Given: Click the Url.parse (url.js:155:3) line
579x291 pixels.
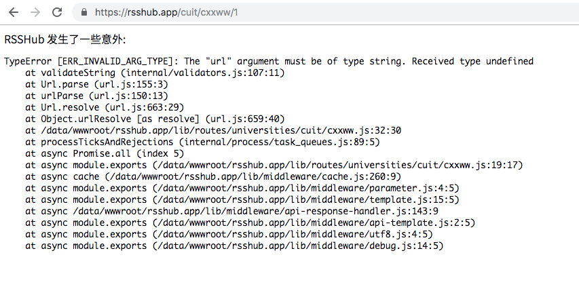Looking at the screenshot, I should pyautogui.click(x=97, y=84).
